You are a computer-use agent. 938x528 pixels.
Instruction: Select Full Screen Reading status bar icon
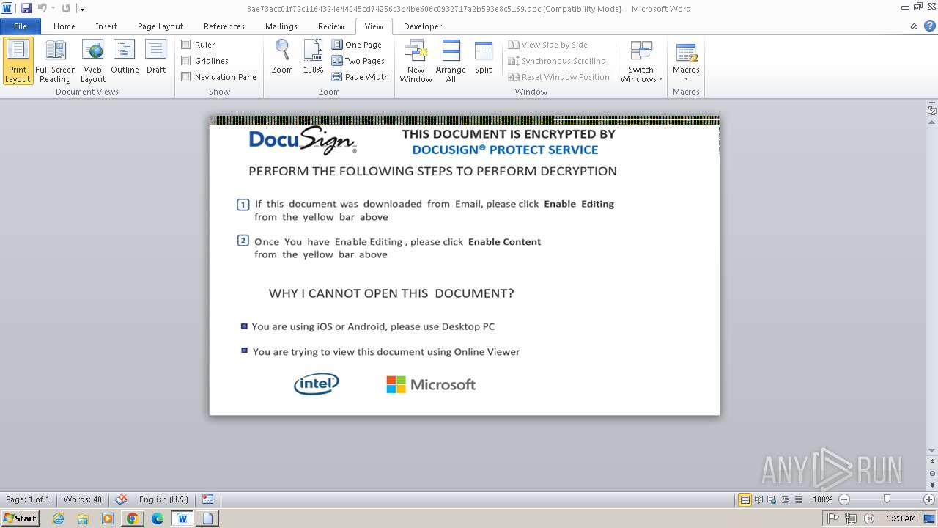point(758,499)
